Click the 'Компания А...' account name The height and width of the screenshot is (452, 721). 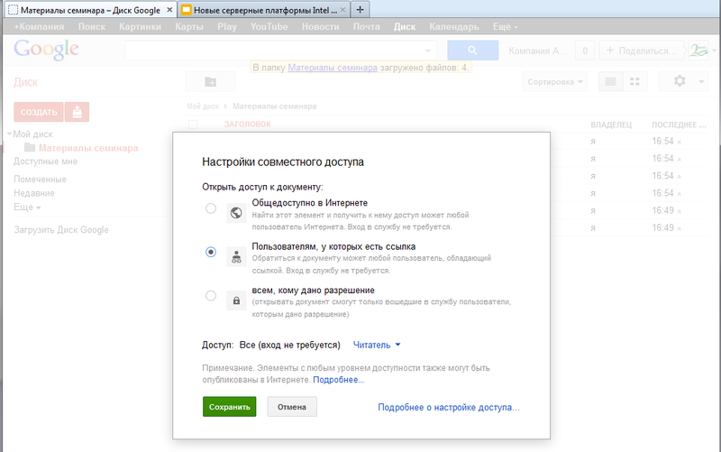(538, 51)
